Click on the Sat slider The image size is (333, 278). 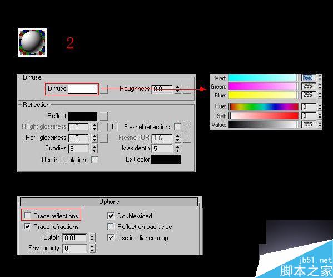click(x=264, y=116)
